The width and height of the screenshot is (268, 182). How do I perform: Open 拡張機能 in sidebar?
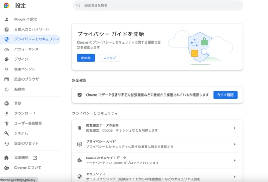coord(21,158)
